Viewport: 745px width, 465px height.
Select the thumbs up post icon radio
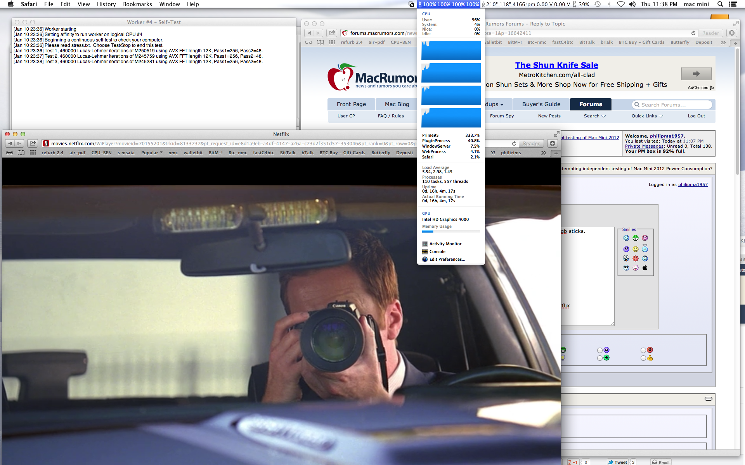click(x=643, y=358)
